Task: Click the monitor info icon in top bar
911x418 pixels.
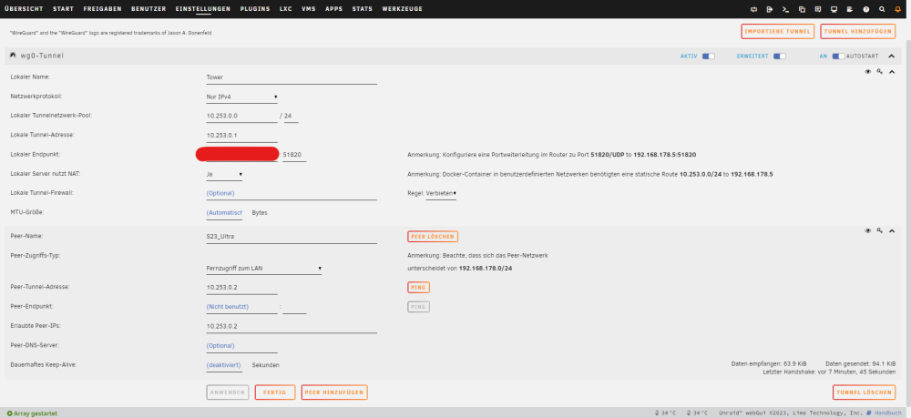Action: [x=834, y=9]
